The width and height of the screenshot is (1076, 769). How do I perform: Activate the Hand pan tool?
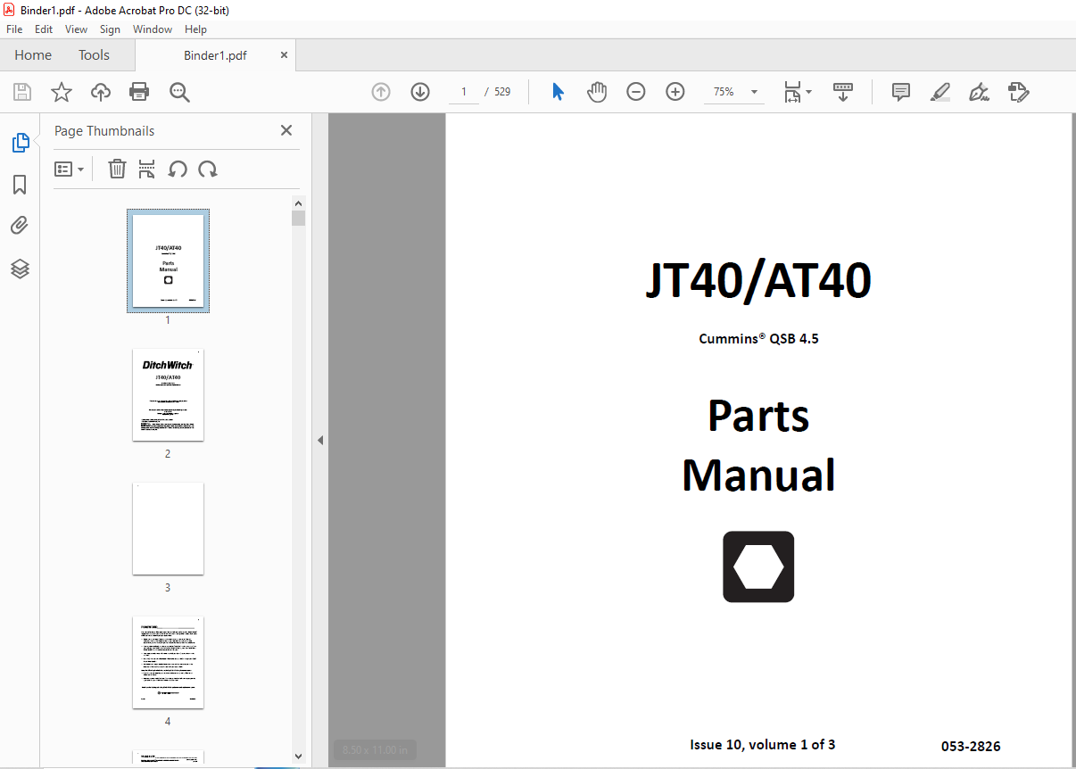597,92
